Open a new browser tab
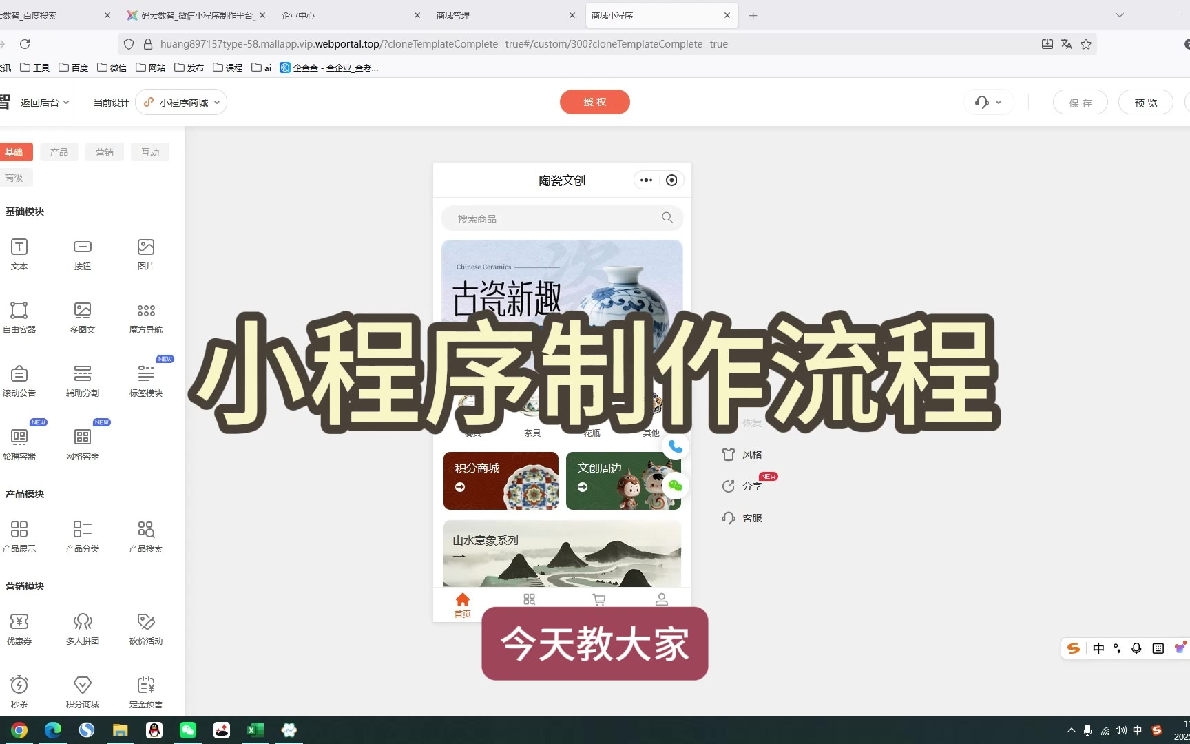Image resolution: width=1190 pixels, height=744 pixels. pos(753,15)
